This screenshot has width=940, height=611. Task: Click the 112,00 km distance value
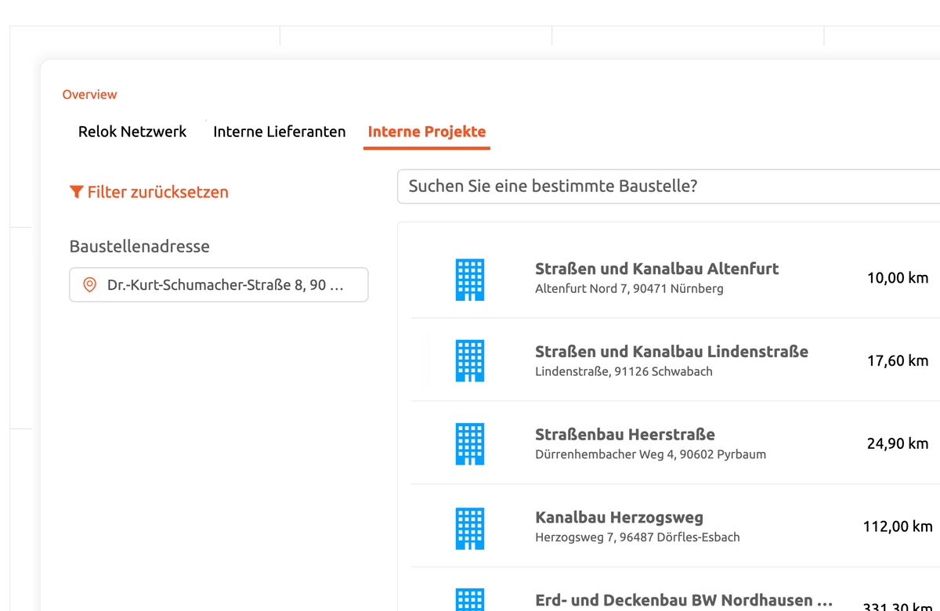point(897,526)
